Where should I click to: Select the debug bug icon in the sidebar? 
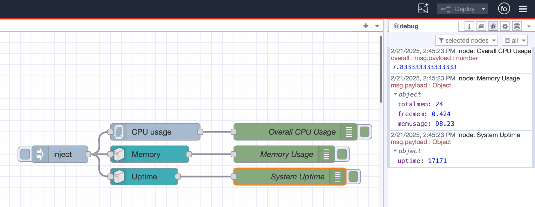(x=493, y=26)
